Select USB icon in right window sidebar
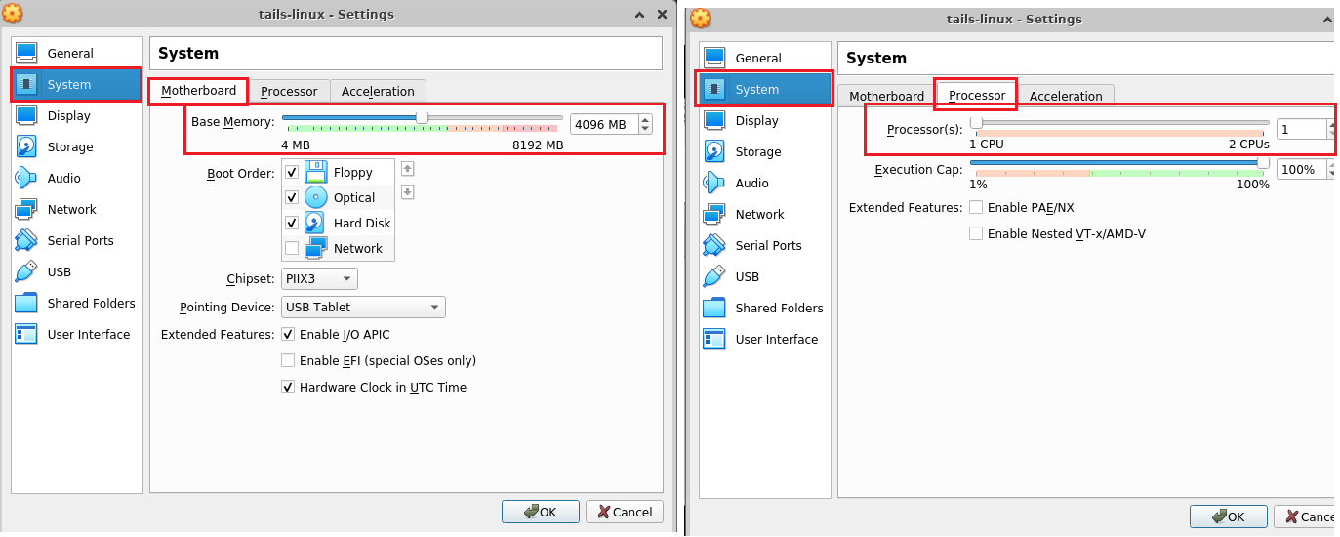 (x=715, y=276)
